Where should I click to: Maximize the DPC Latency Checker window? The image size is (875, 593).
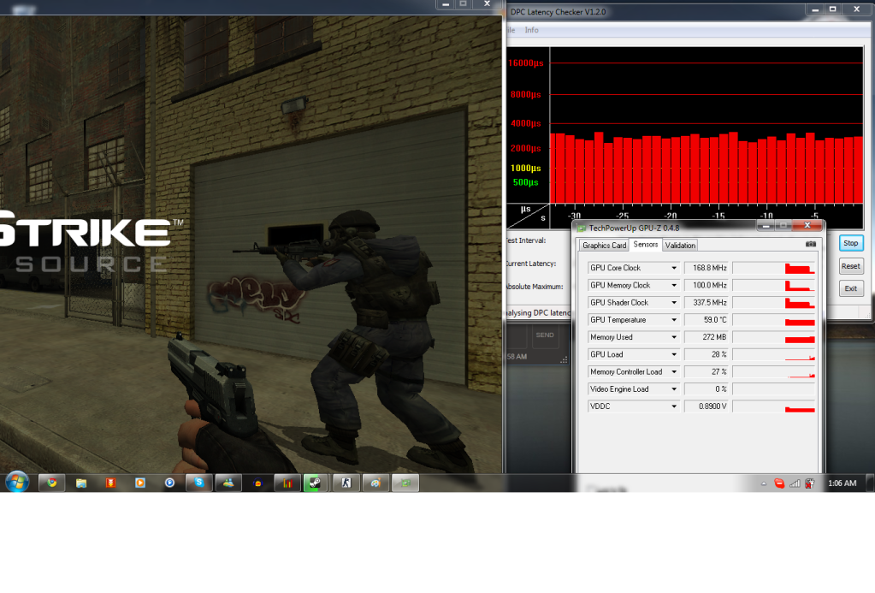click(x=832, y=9)
